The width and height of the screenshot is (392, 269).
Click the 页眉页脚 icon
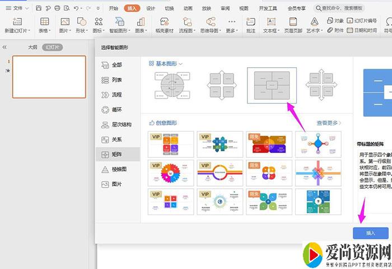pos(292,22)
